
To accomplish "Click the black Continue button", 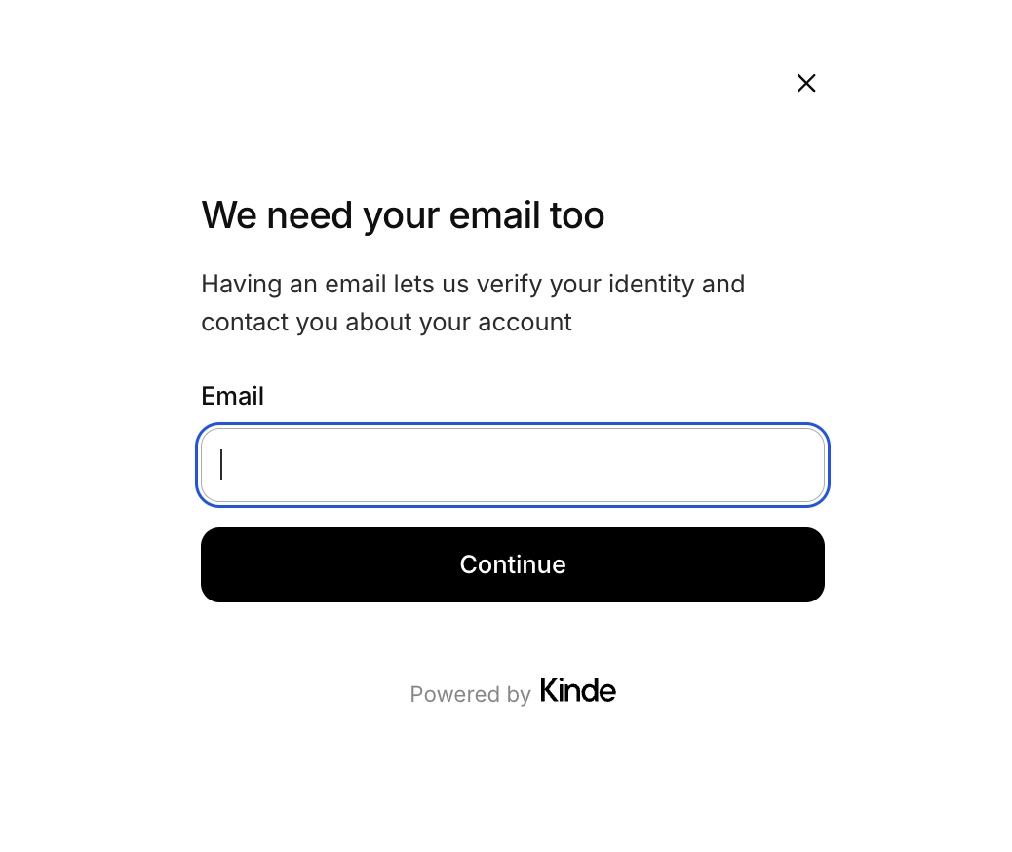I will coord(513,564).
